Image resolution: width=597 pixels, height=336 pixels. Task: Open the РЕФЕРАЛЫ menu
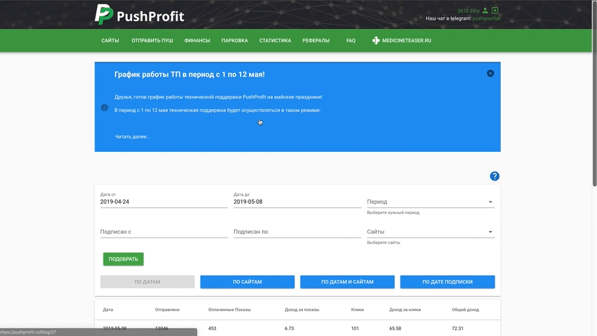(x=316, y=40)
